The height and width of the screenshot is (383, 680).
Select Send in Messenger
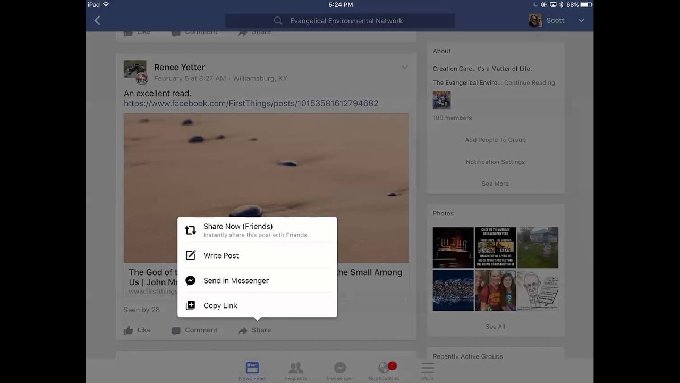tap(257, 280)
